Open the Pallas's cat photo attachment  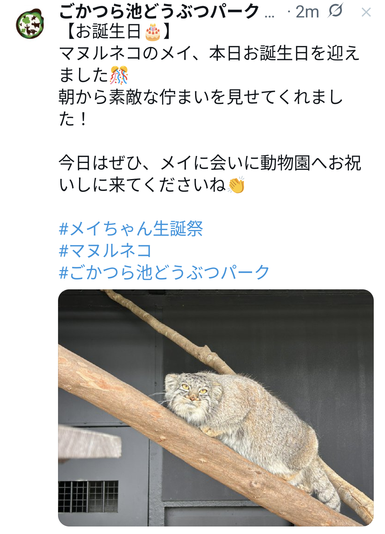pyautogui.click(x=216, y=408)
